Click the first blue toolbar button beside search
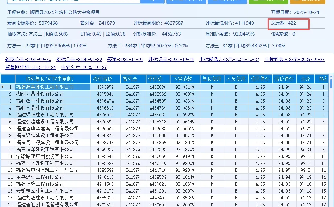 [186, 1]
